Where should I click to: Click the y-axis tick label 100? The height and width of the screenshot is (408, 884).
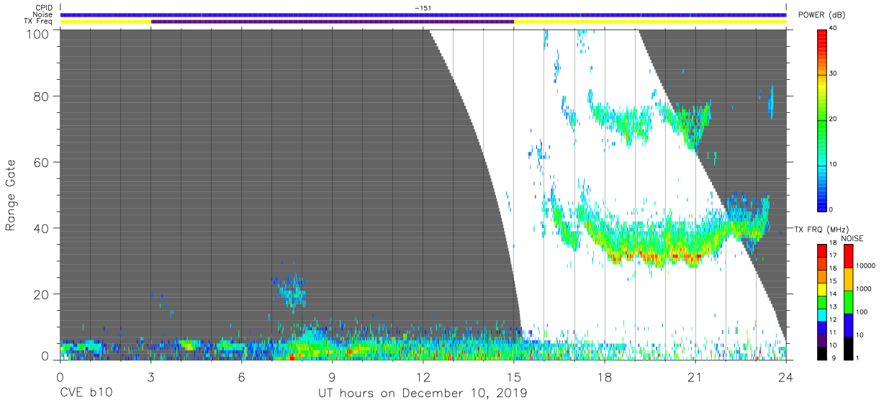(x=39, y=33)
